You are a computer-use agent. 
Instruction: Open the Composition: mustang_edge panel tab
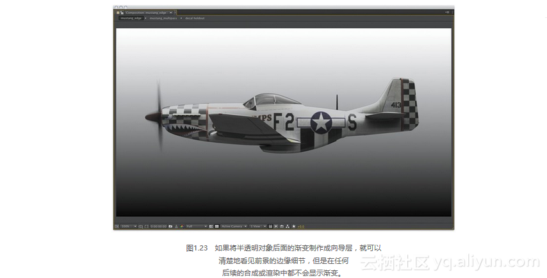[146, 13]
